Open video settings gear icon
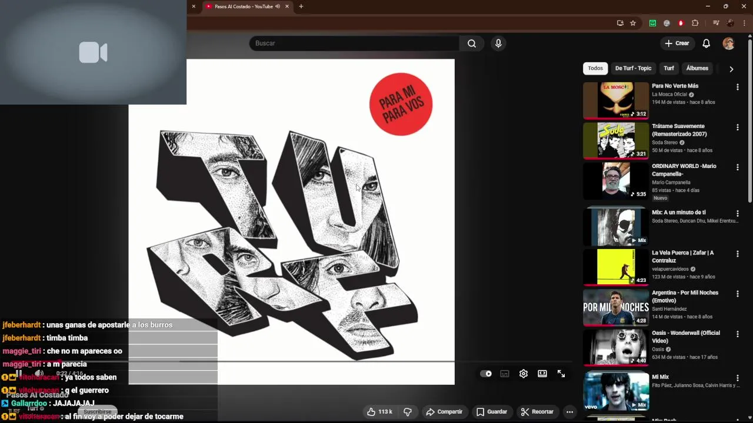 click(x=524, y=374)
